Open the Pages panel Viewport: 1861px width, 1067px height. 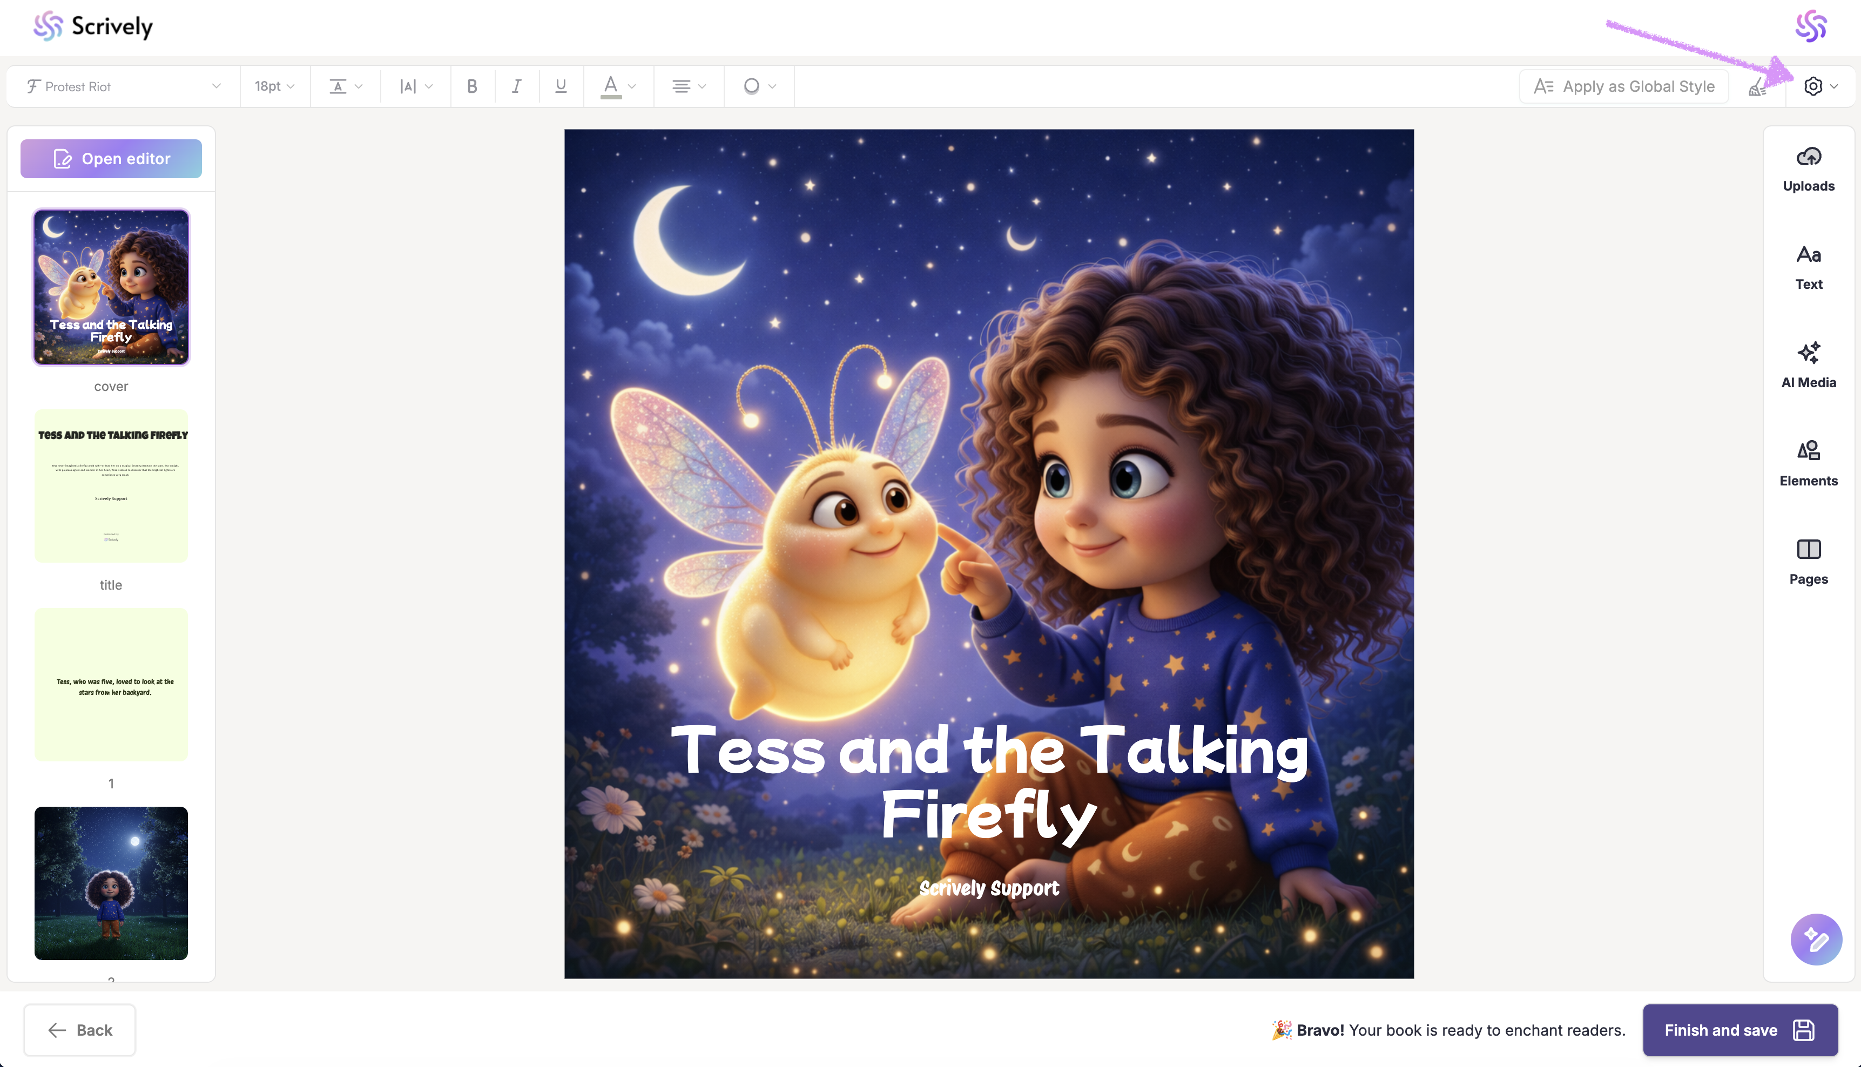[x=1808, y=562]
